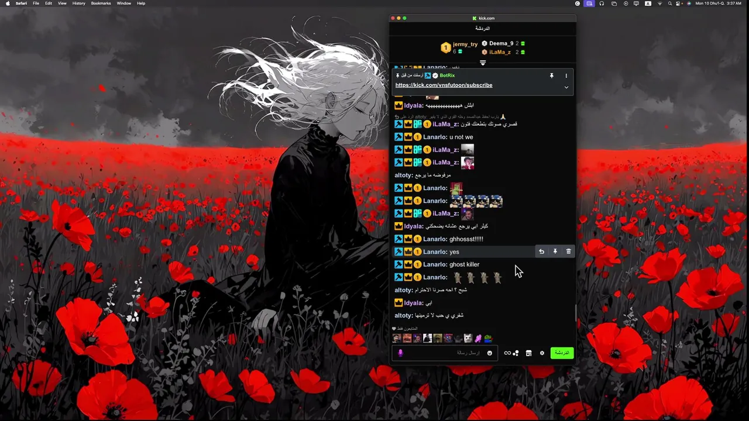
Task: Open the Bookmarks menu
Action: (x=101, y=4)
